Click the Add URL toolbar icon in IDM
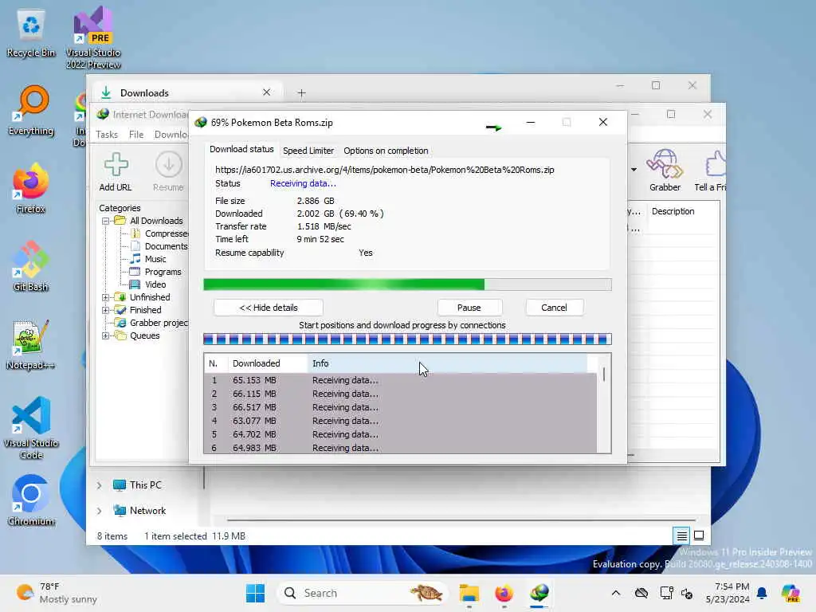816x612 pixels. [116, 172]
